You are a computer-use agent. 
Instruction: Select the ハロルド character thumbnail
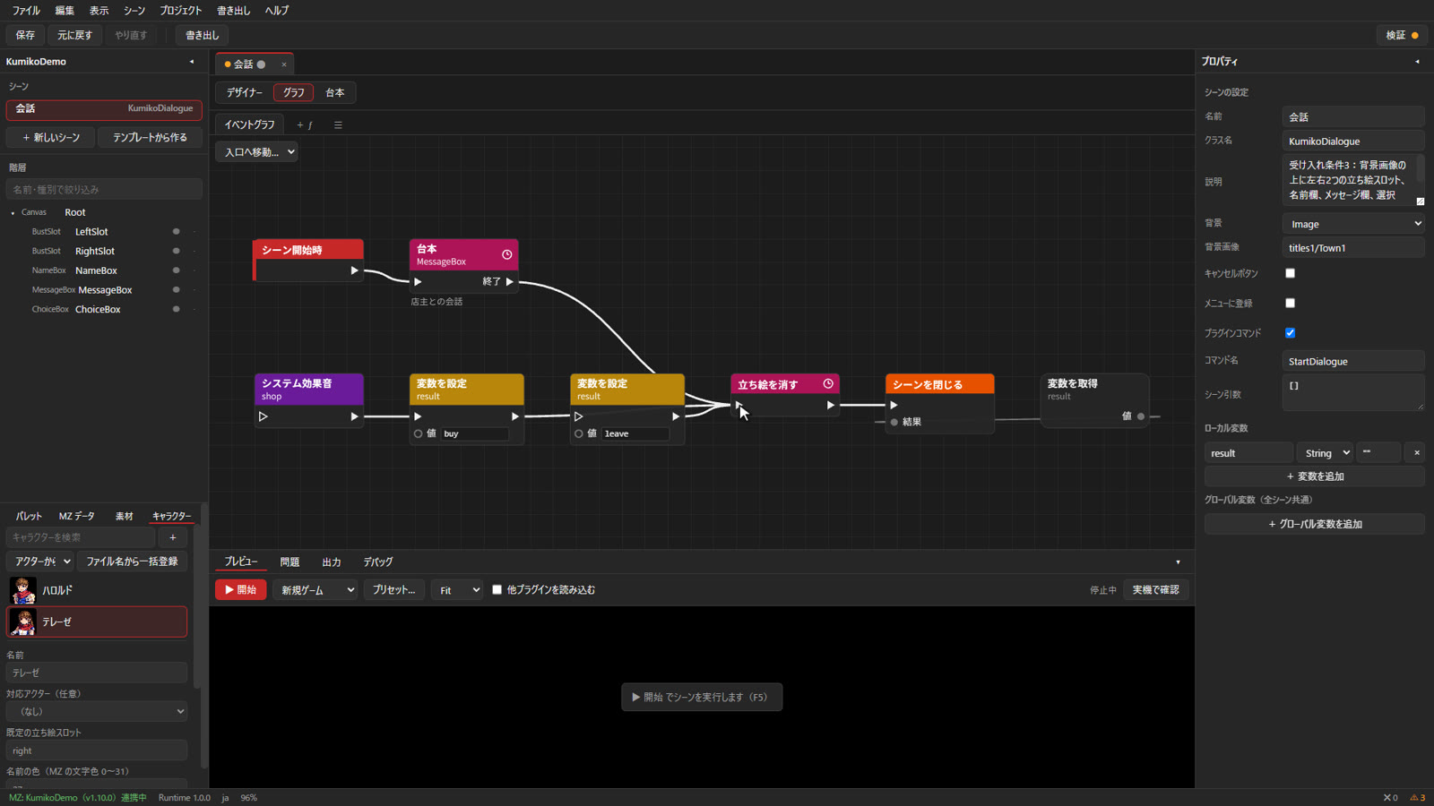coord(22,590)
